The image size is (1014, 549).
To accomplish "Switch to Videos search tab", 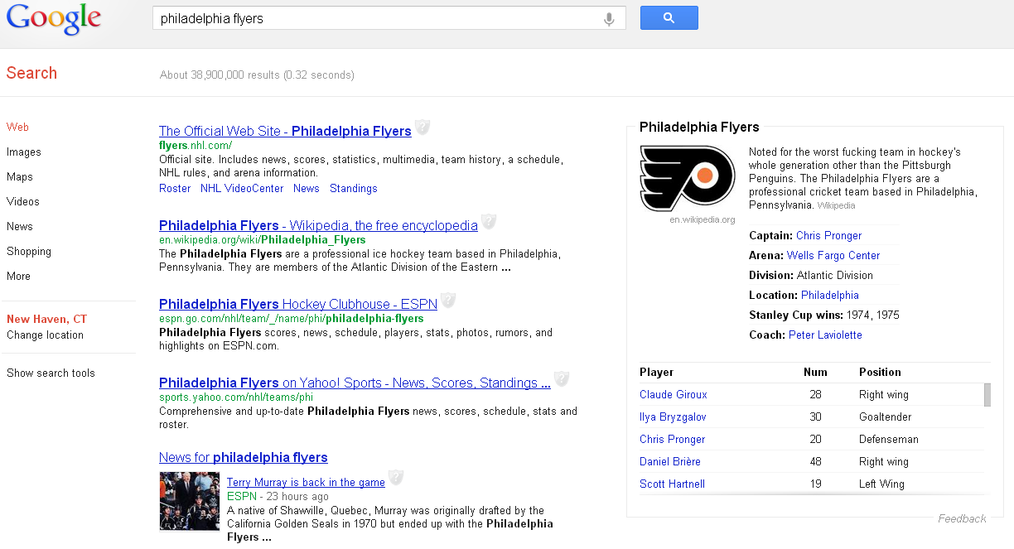I will coord(23,202).
